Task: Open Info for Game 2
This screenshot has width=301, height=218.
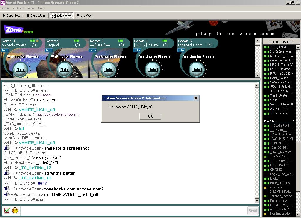Action: pyautogui.click(x=49, y=50)
